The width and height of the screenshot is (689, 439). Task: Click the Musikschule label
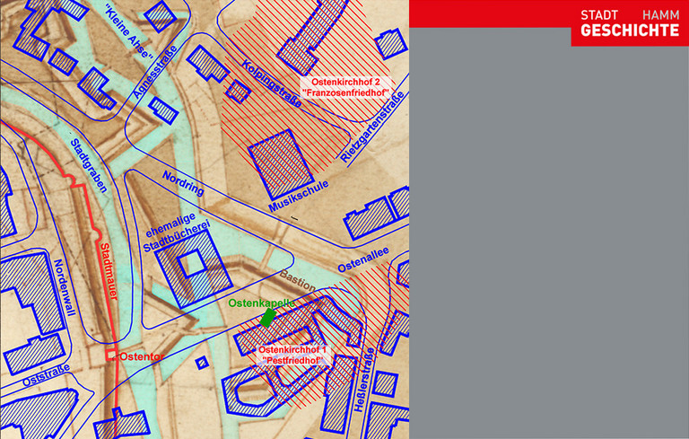coord(299,197)
